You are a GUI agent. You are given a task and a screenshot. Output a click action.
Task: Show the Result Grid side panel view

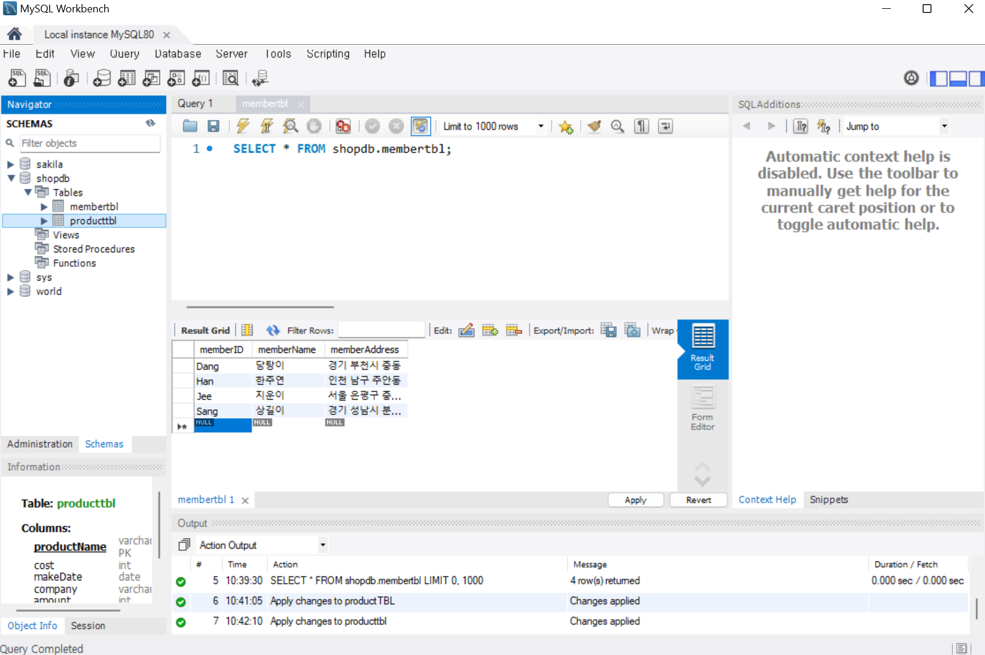coord(703,349)
